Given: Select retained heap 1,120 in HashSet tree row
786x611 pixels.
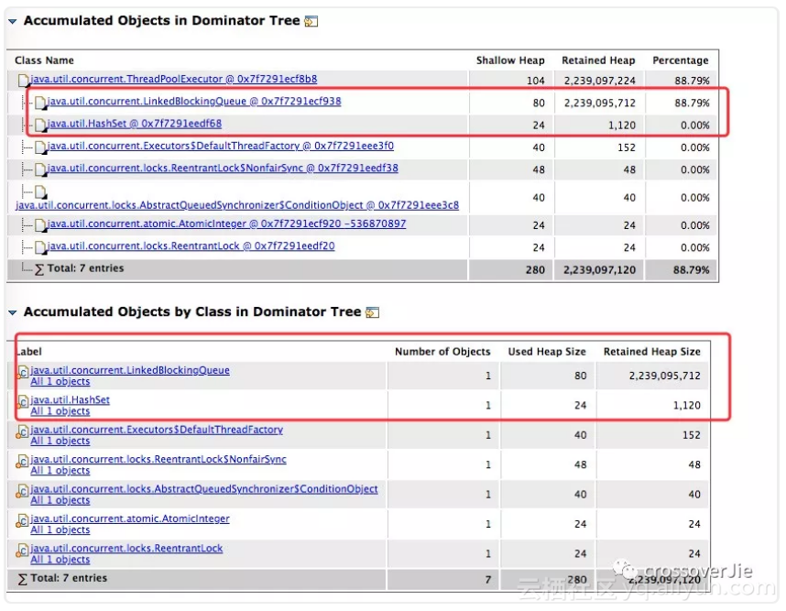Looking at the screenshot, I should tap(622, 125).
